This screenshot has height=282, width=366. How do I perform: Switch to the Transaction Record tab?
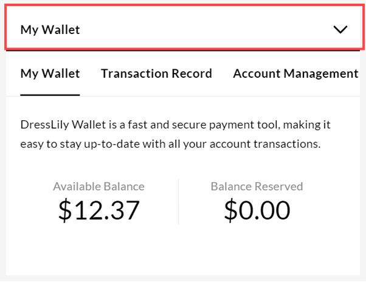[156, 74]
